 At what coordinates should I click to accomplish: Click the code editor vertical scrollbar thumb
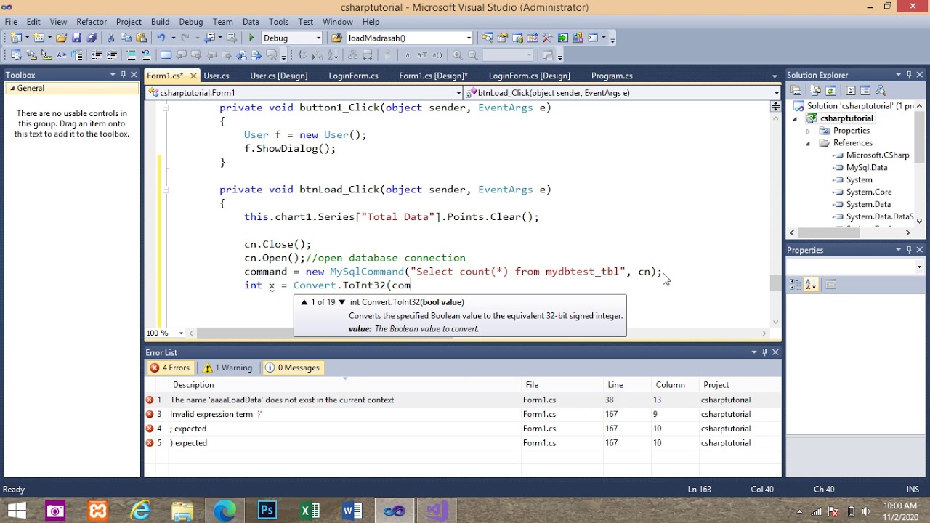tap(775, 283)
